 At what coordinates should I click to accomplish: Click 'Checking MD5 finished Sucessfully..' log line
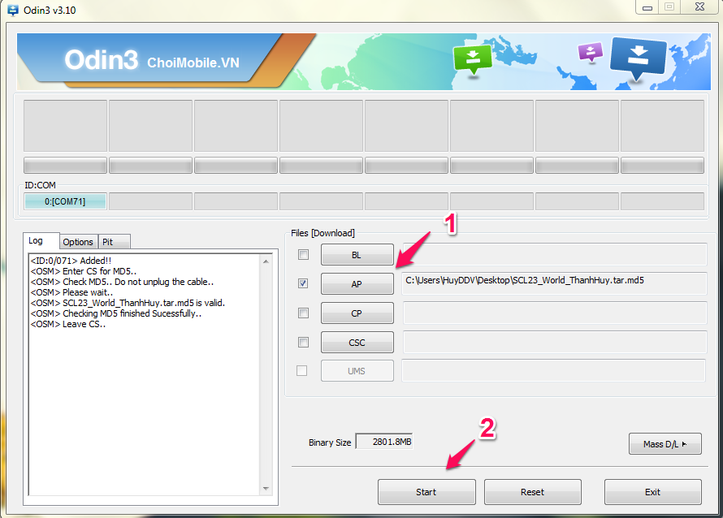coord(116,313)
